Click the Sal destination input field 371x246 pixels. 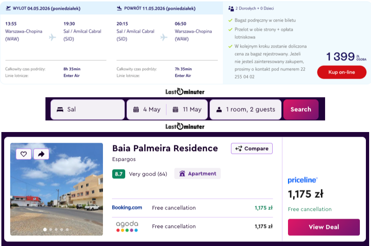[x=88, y=110]
